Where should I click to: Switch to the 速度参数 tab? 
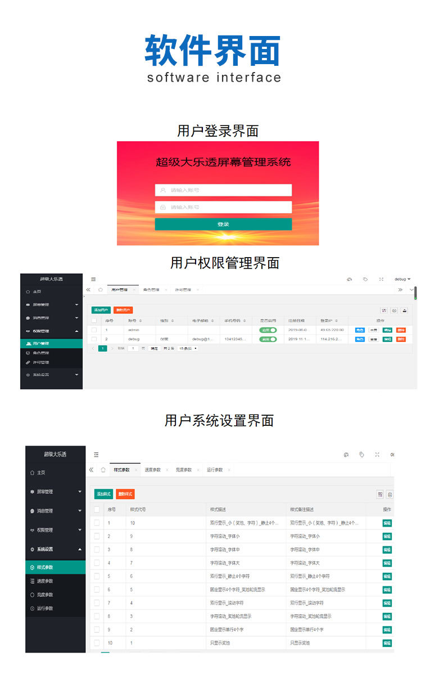tap(152, 470)
